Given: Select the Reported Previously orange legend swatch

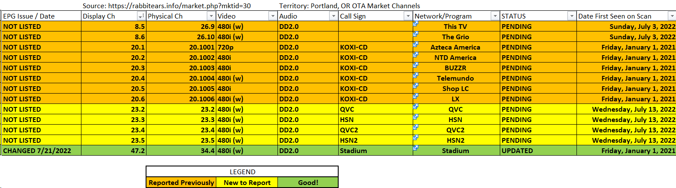Looking at the screenshot, I should click(x=181, y=182).
